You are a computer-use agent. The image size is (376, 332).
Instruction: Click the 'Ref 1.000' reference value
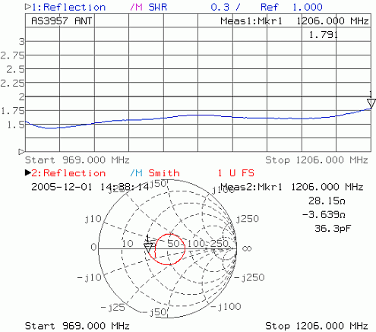pyautogui.click(x=292, y=7)
